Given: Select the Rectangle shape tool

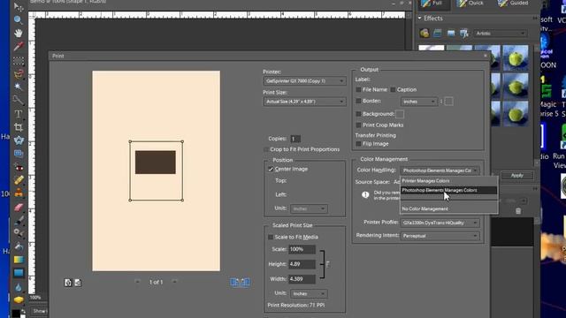Looking at the screenshot, I should [x=18, y=273].
